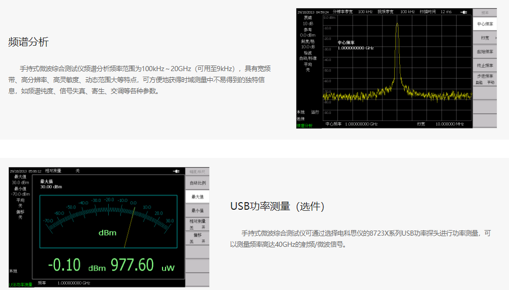Toggle 偏移 on/off softkey
509x290 pixels.
click(197, 238)
